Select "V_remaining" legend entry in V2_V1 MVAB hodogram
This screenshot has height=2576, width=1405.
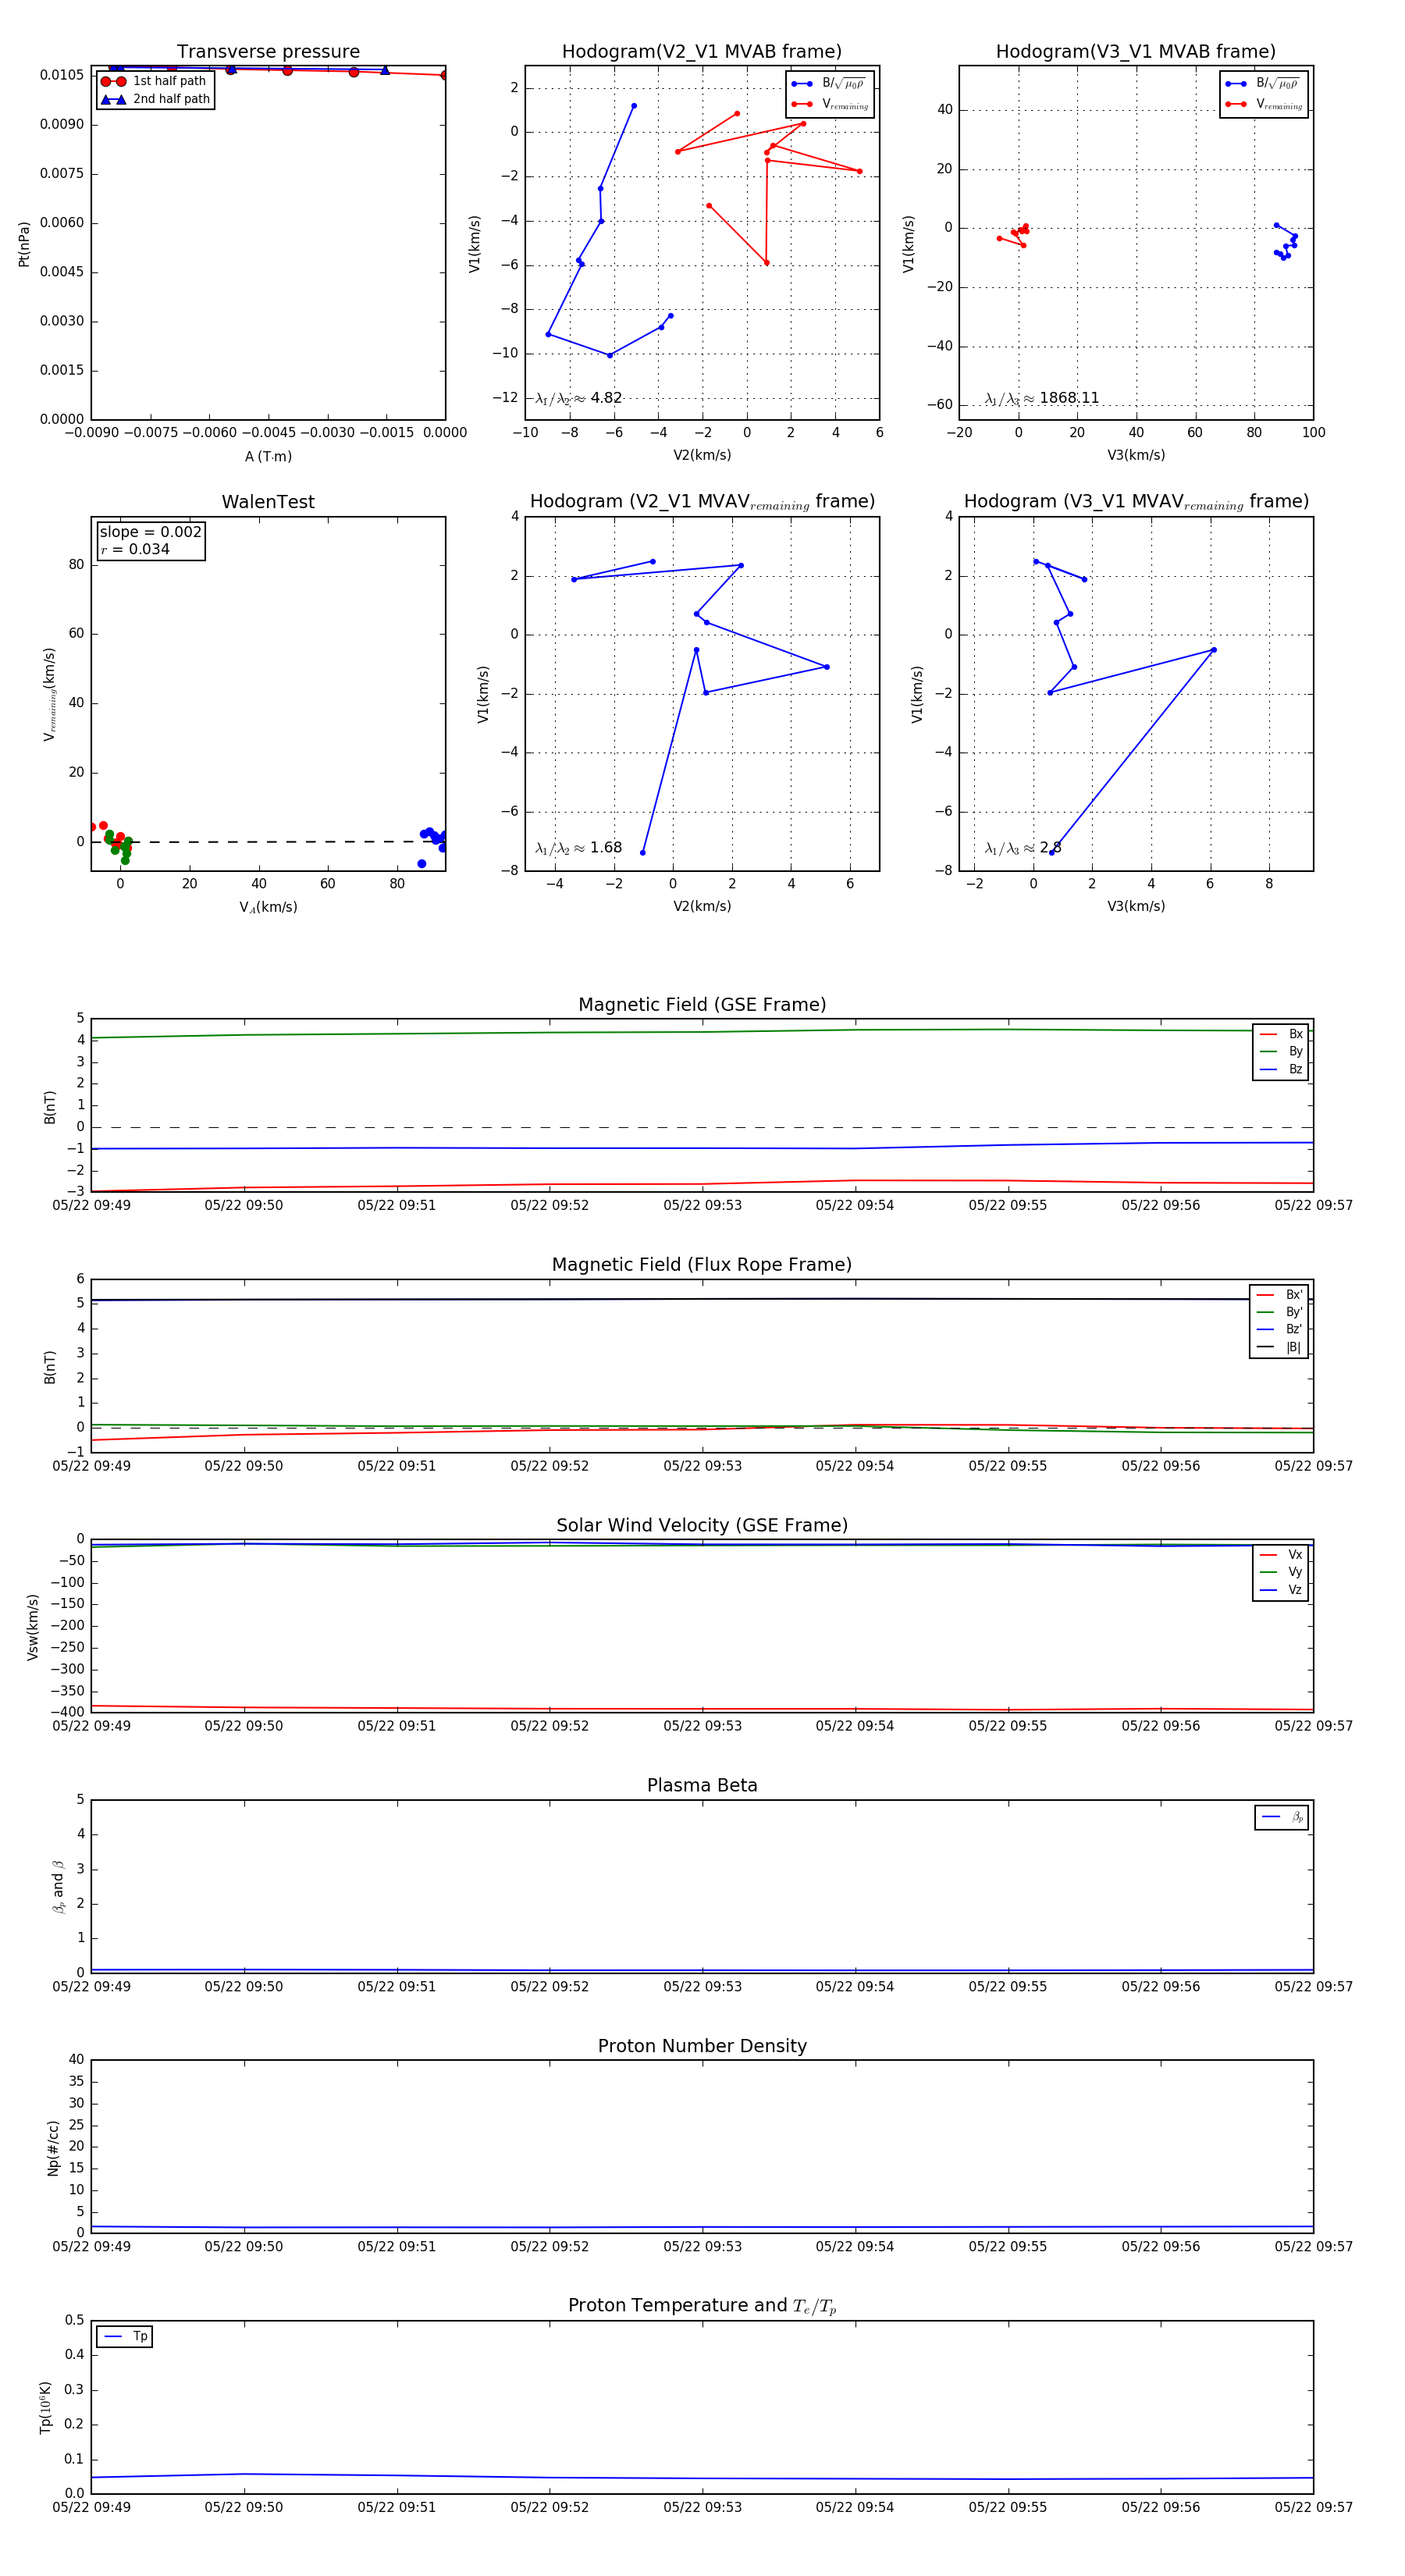point(830,104)
